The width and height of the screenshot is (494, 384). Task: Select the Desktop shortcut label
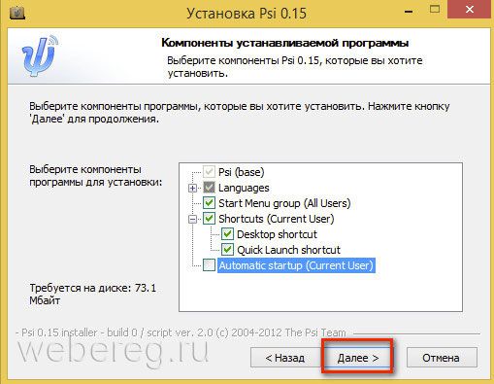277,234
